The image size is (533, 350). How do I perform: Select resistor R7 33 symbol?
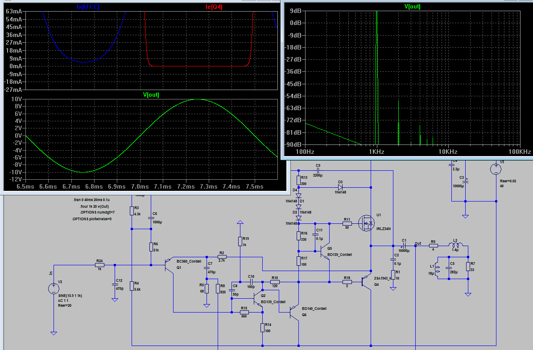(468, 267)
